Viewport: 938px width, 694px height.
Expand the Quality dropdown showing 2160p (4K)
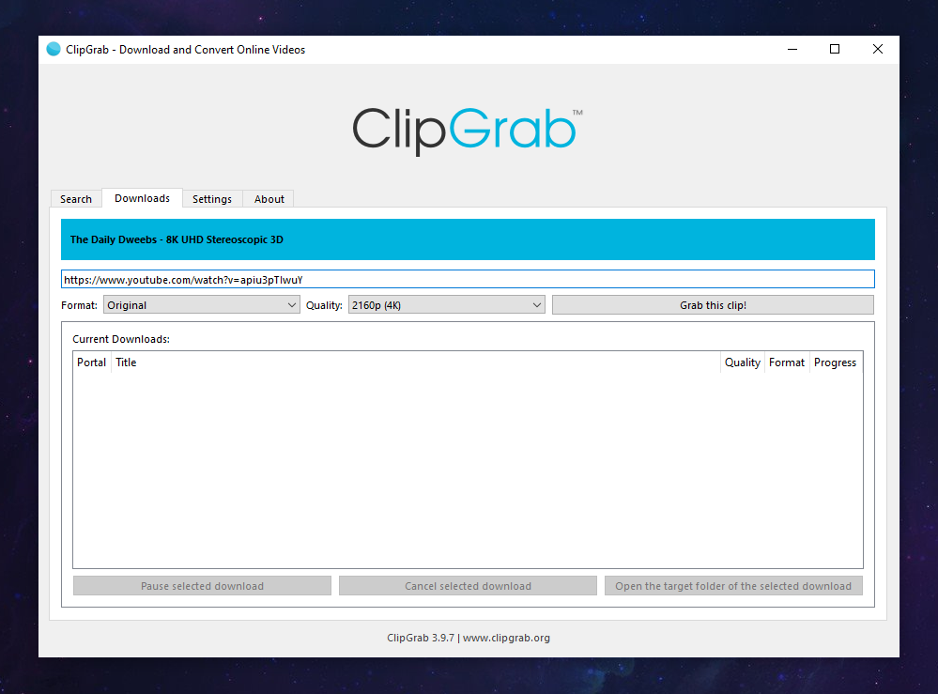pyautogui.click(x=446, y=305)
